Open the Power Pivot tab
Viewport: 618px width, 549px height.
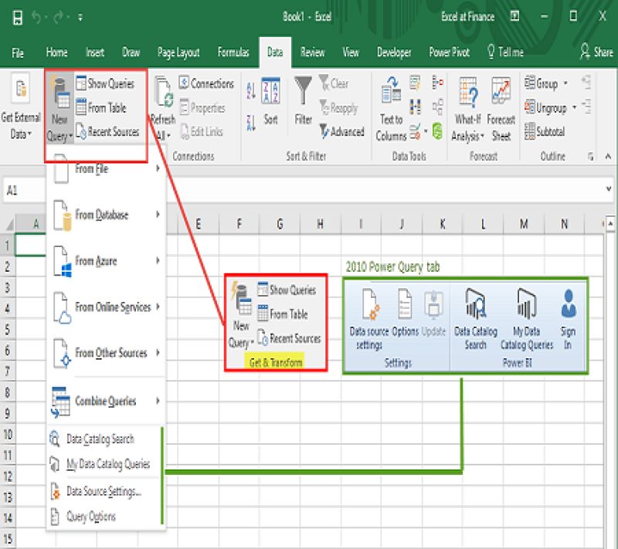[450, 53]
